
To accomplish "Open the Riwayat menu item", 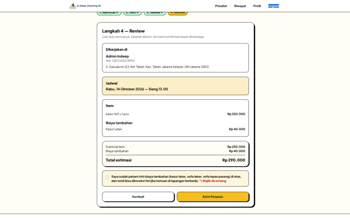I will click(240, 6).
